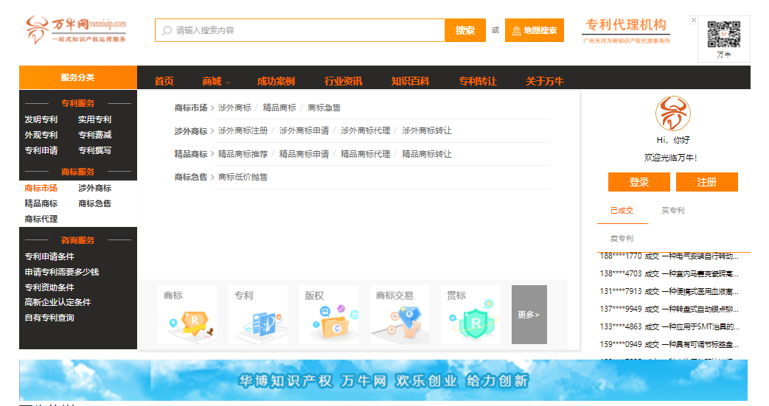The image size is (769, 406).
Task: Click the 注册 register button
Action: (x=707, y=182)
